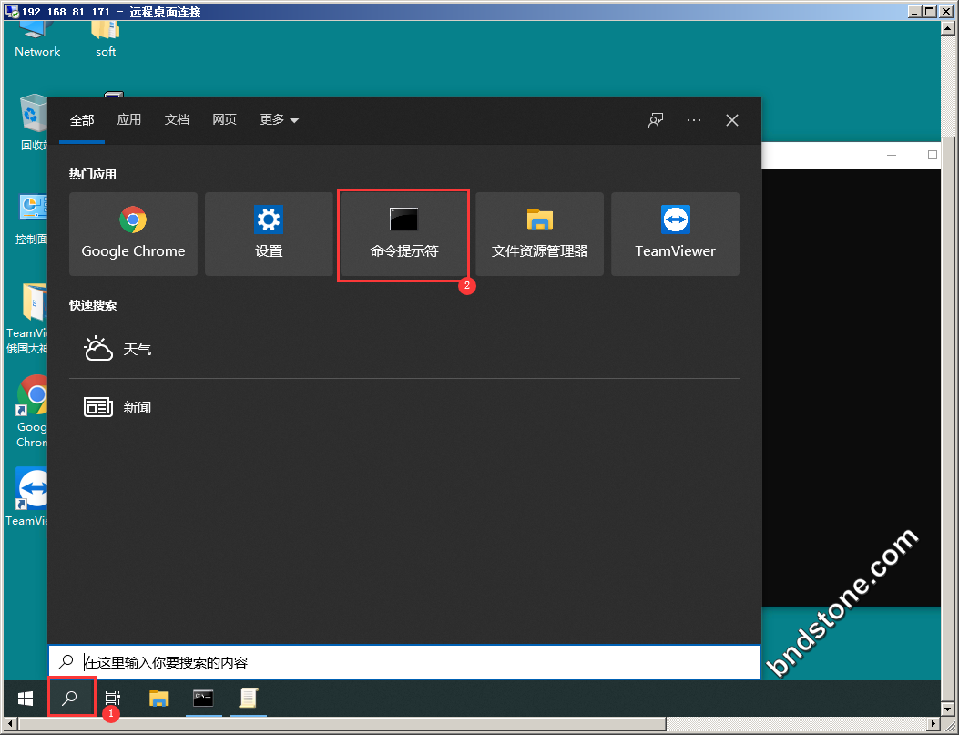Open File Explorer from the taskbar
The image size is (959, 735).
point(159,699)
